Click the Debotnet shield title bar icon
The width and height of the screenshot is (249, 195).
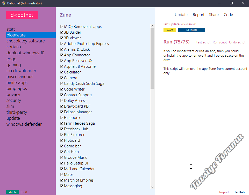point(4,3)
